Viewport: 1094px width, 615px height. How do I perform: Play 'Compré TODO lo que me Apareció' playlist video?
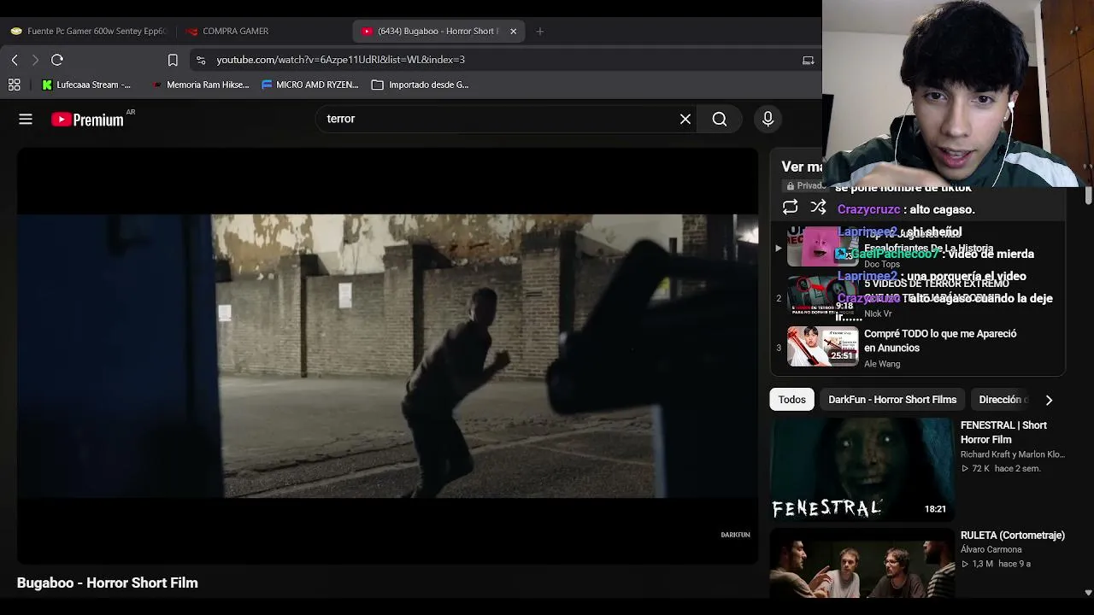(940, 341)
